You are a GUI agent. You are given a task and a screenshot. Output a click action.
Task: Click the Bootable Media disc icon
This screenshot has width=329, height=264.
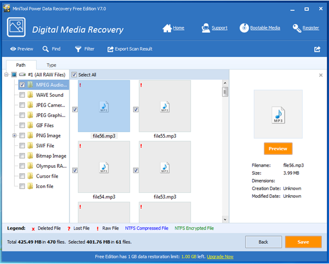click(x=244, y=28)
